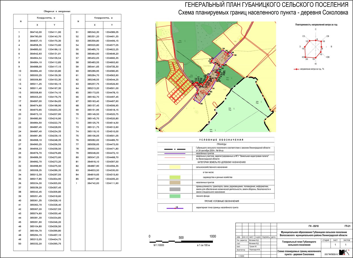Click the coordinate cell '384677,80'

pyautogui.click(x=93, y=179)
